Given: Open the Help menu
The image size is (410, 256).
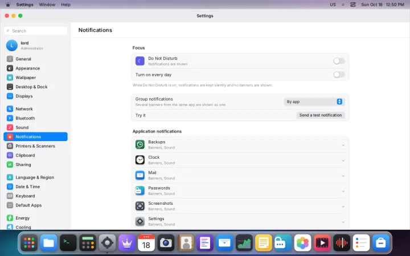Looking at the screenshot, I should click(65, 5).
